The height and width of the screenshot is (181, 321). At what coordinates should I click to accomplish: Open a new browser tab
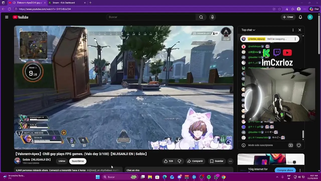90,3
